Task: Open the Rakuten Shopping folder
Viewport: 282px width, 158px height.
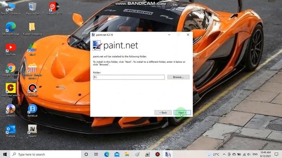Action: [32, 29]
